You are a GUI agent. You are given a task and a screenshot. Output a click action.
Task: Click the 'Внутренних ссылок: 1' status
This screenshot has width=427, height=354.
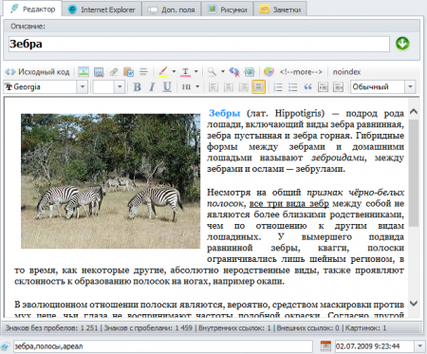234,328
